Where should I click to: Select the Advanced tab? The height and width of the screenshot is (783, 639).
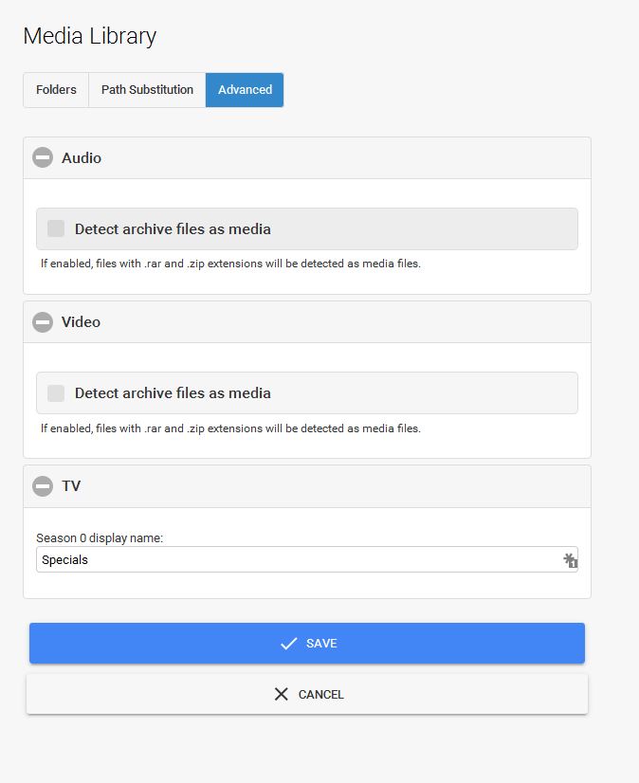click(245, 90)
